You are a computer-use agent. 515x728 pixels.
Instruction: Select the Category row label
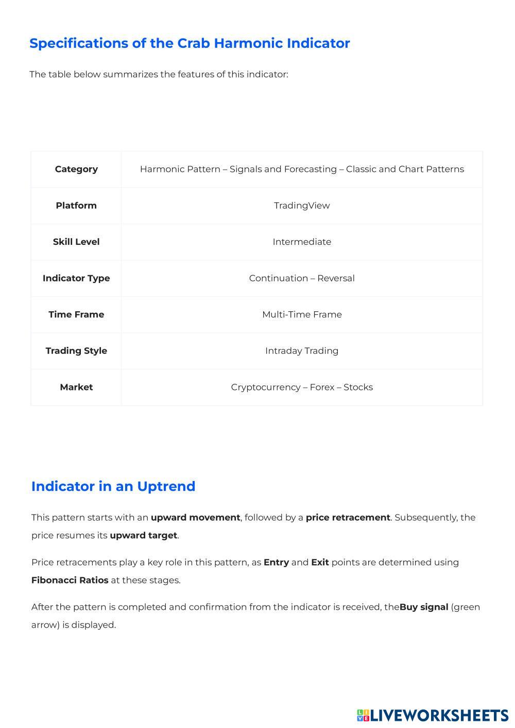[x=76, y=169]
